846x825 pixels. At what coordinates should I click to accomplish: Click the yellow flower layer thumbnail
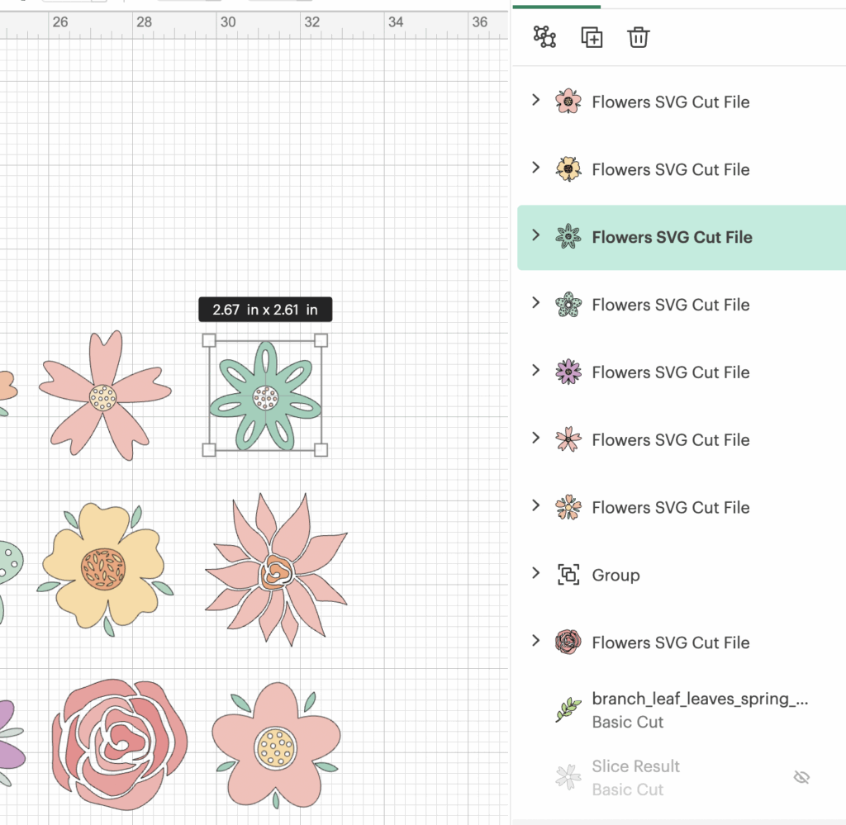point(568,169)
